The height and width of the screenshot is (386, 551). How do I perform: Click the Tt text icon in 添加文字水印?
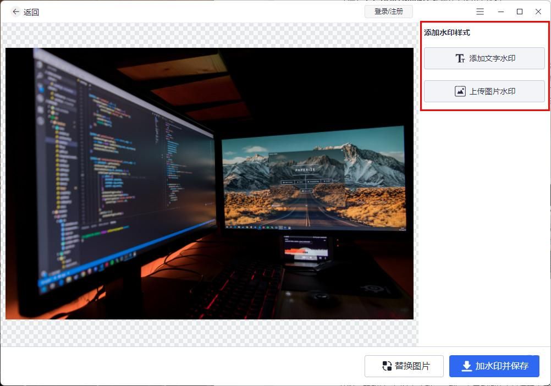coord(460,58)
